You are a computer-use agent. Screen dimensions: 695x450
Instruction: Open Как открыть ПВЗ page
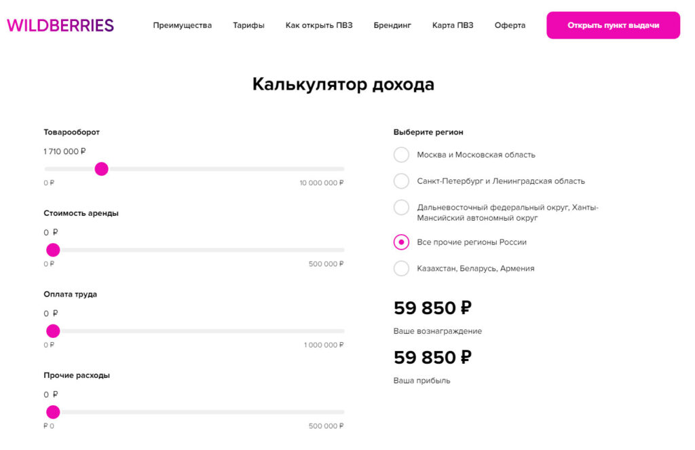(x=318, y=26)
